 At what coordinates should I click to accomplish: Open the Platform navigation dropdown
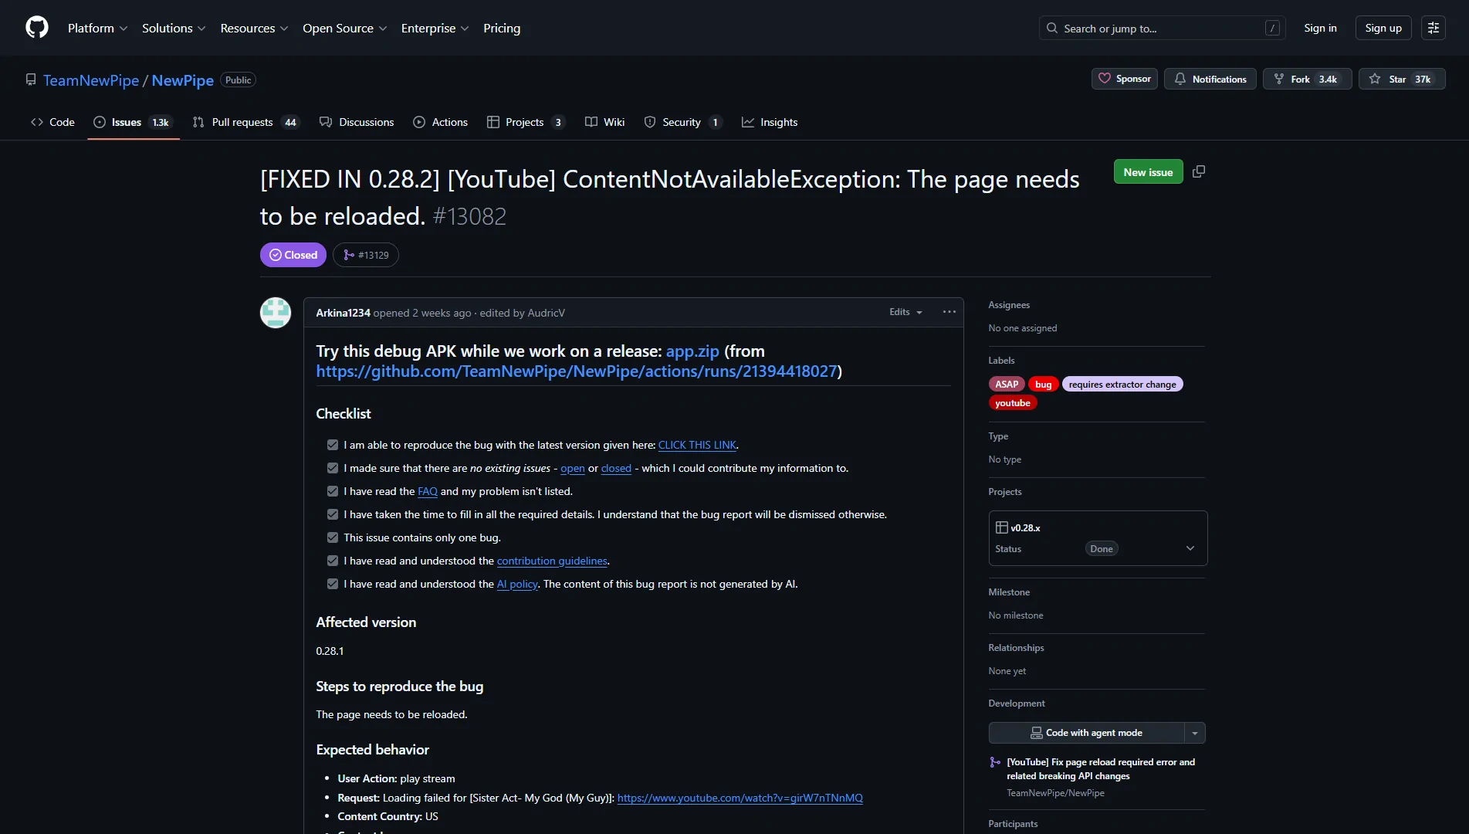pos(97,28)
